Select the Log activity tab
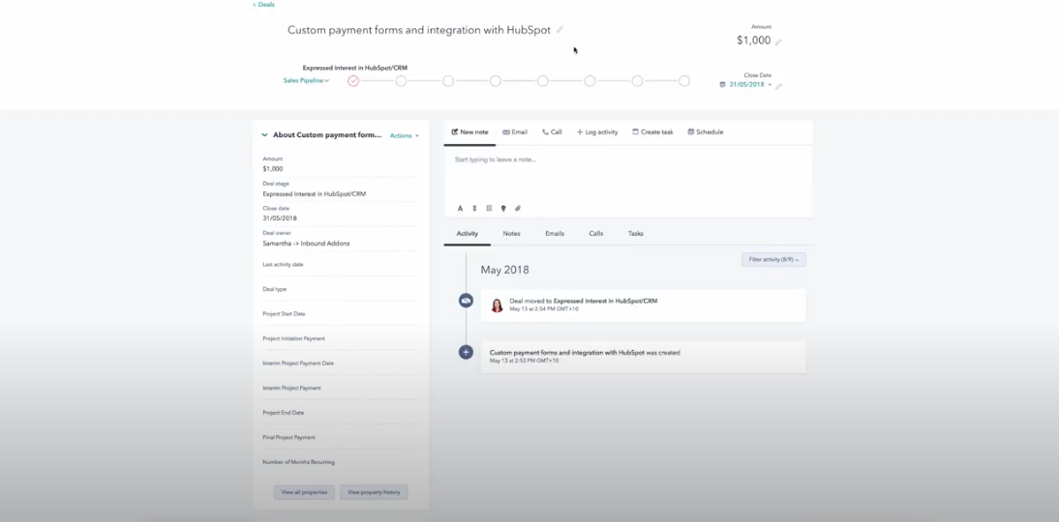Viewport: 1059px width, 522px height. point(597,132)
